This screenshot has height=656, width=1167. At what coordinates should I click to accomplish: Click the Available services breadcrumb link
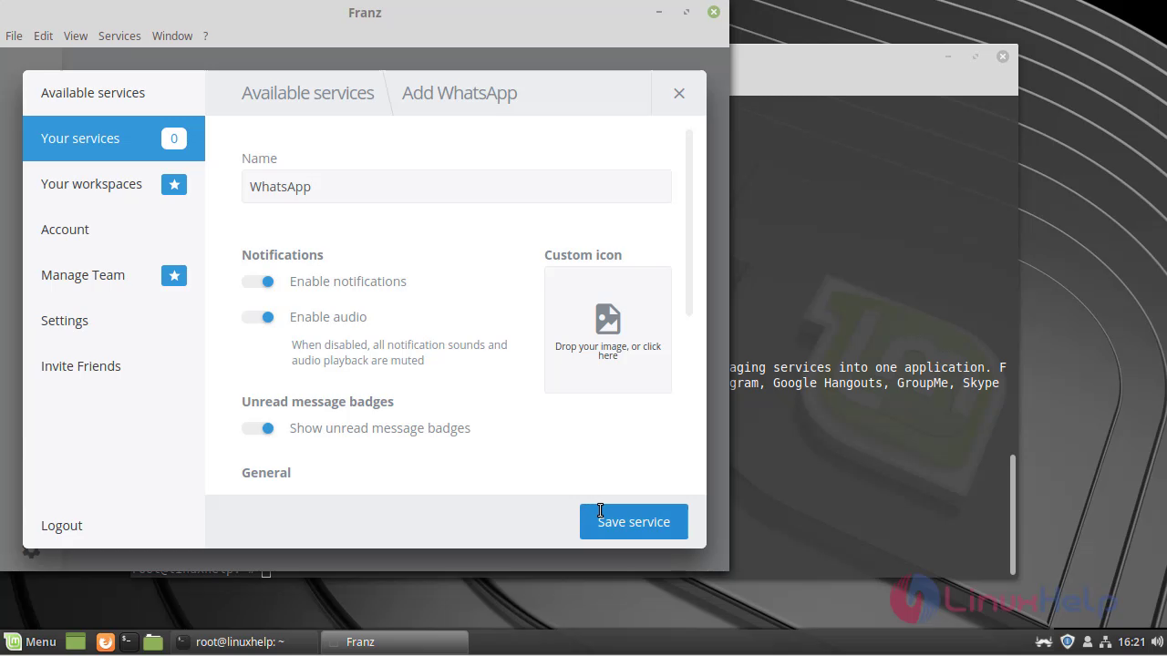click(307, 93)
